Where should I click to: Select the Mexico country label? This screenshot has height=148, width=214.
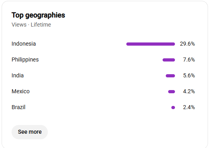click(21, 91)
